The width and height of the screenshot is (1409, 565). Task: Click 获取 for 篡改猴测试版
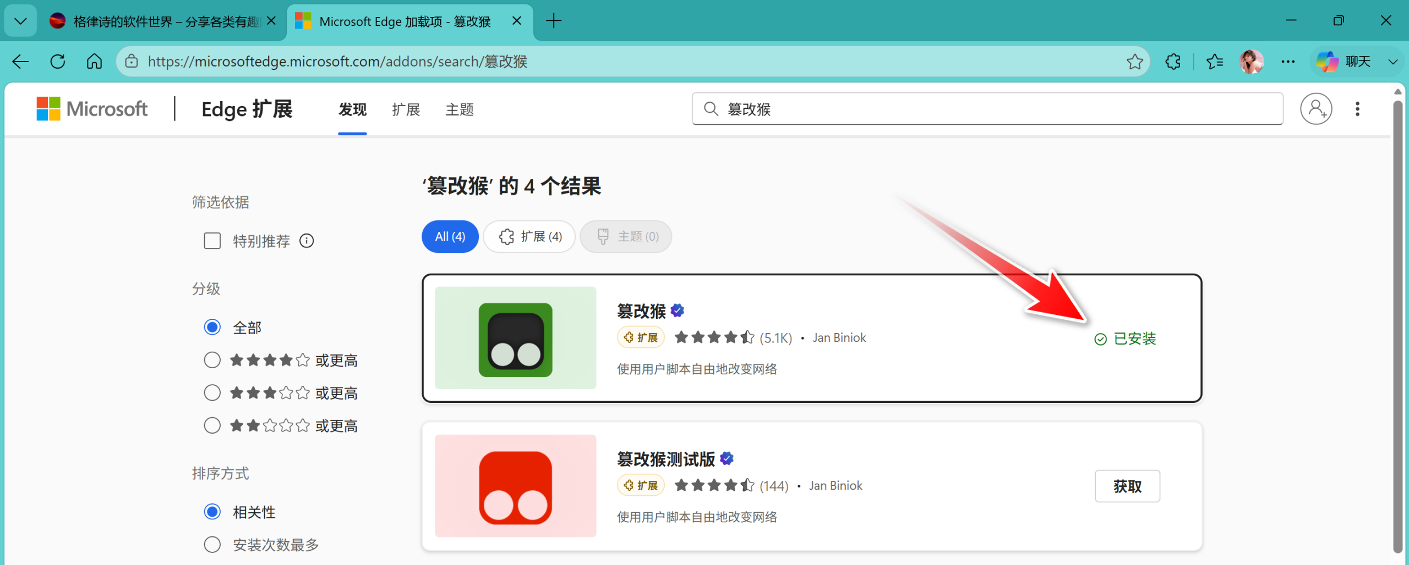1127,486
